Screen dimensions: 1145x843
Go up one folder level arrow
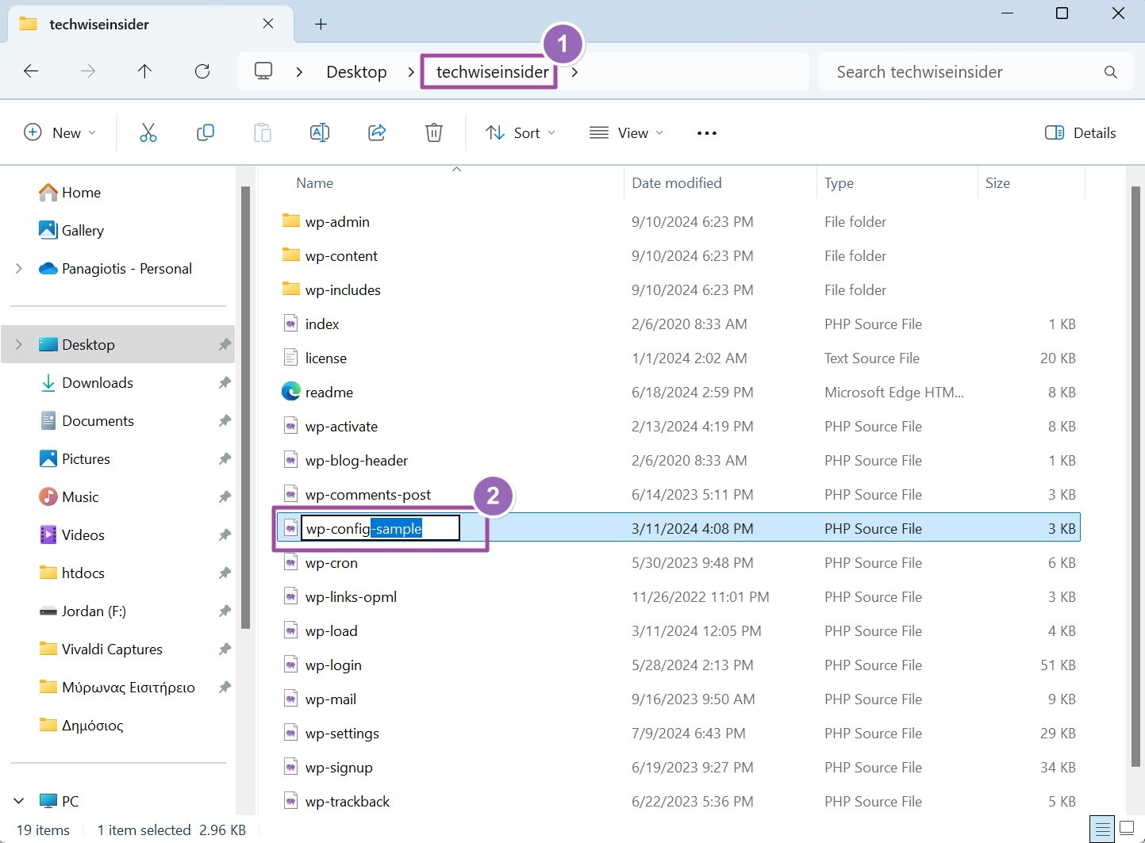coord(144,71)
